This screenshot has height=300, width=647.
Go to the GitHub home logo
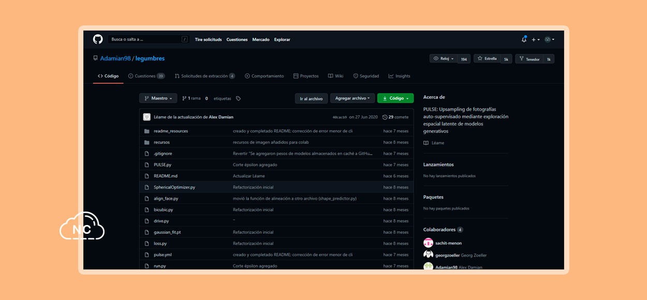[x=98, y=39]
